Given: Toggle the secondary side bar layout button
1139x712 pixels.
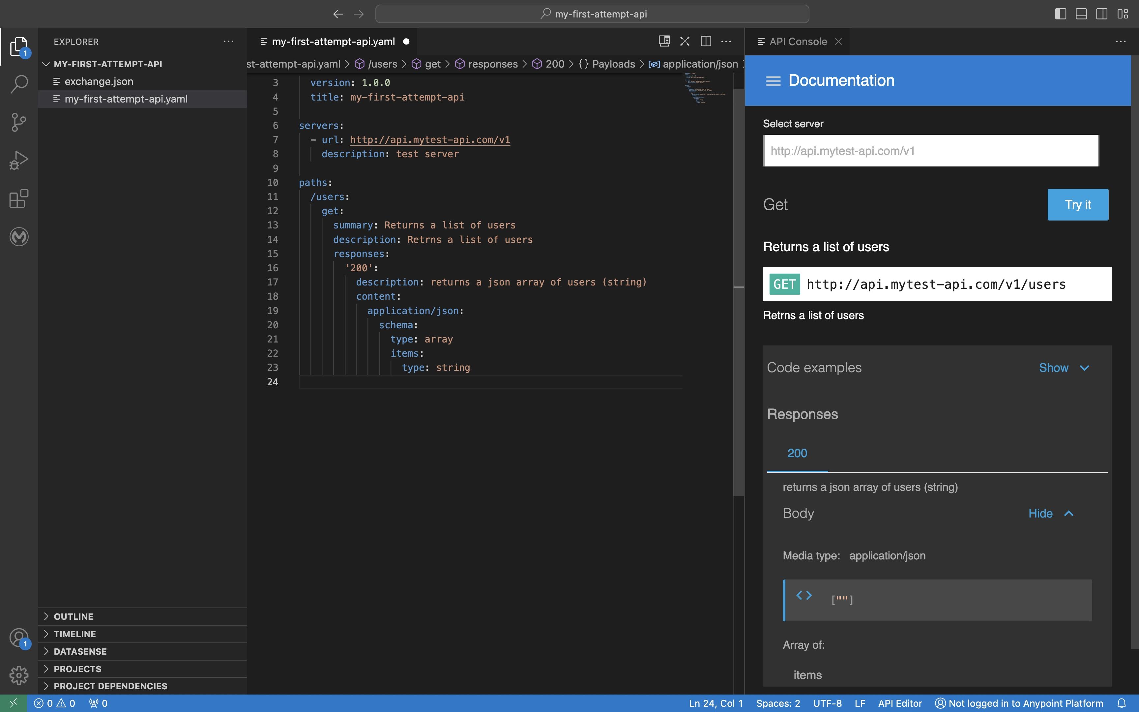Looking at the screenshot, I should tap(1102, 14).
